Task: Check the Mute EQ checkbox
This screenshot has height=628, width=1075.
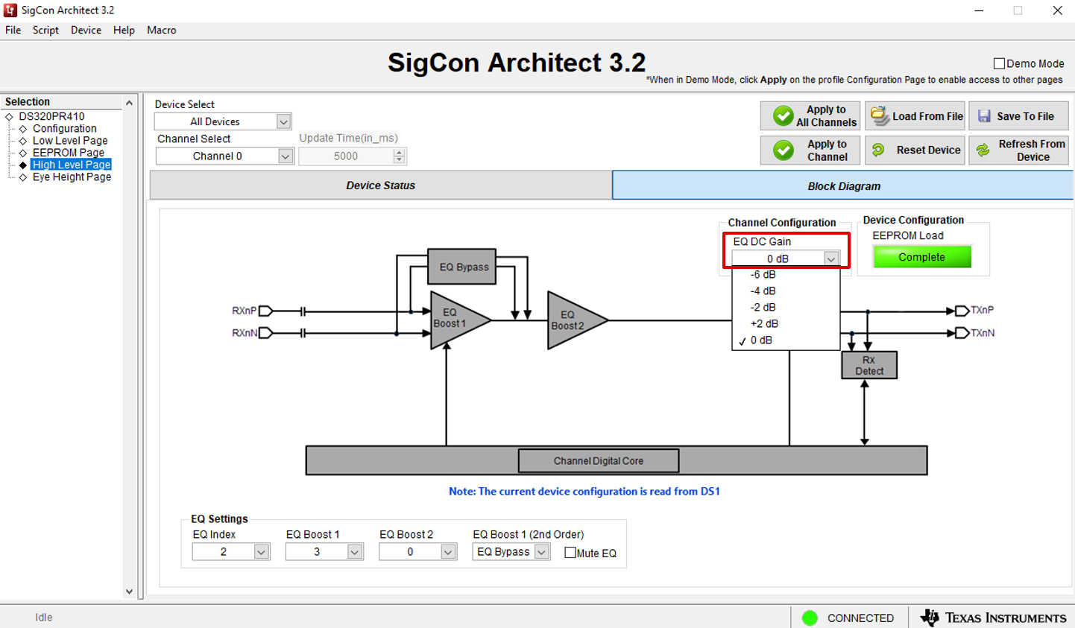Action: [x=570, y=553]
